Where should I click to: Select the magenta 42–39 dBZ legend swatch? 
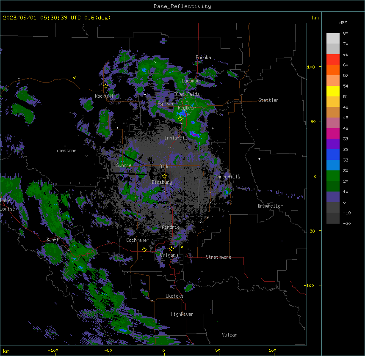[333, 133]
